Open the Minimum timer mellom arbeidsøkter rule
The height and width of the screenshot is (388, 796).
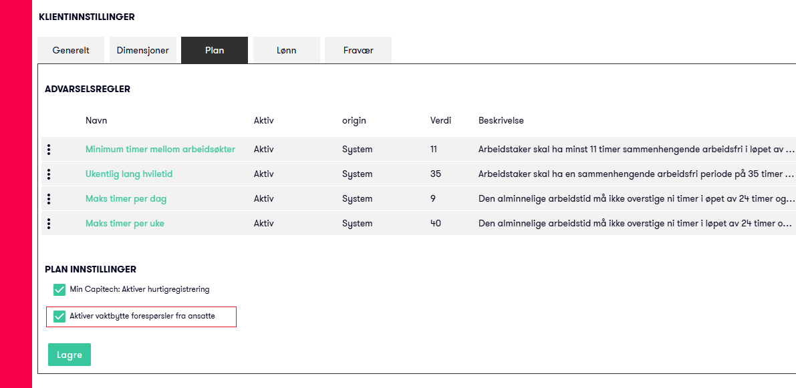[160, 150]
